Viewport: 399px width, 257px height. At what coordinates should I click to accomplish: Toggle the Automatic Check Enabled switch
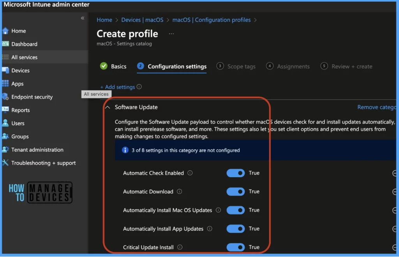pyautogui.click(x=236, y=173)
